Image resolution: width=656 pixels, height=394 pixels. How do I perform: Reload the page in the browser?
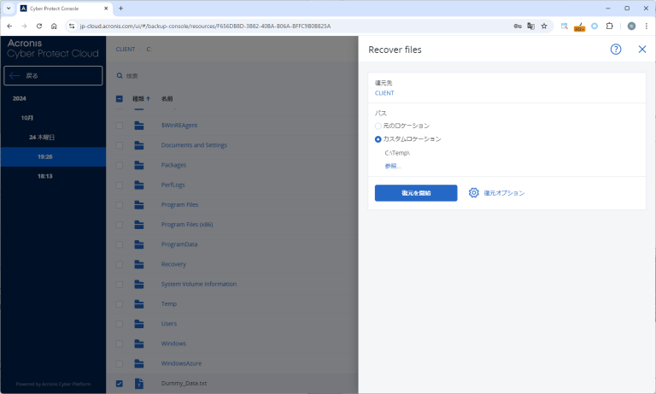pos(39,26)
